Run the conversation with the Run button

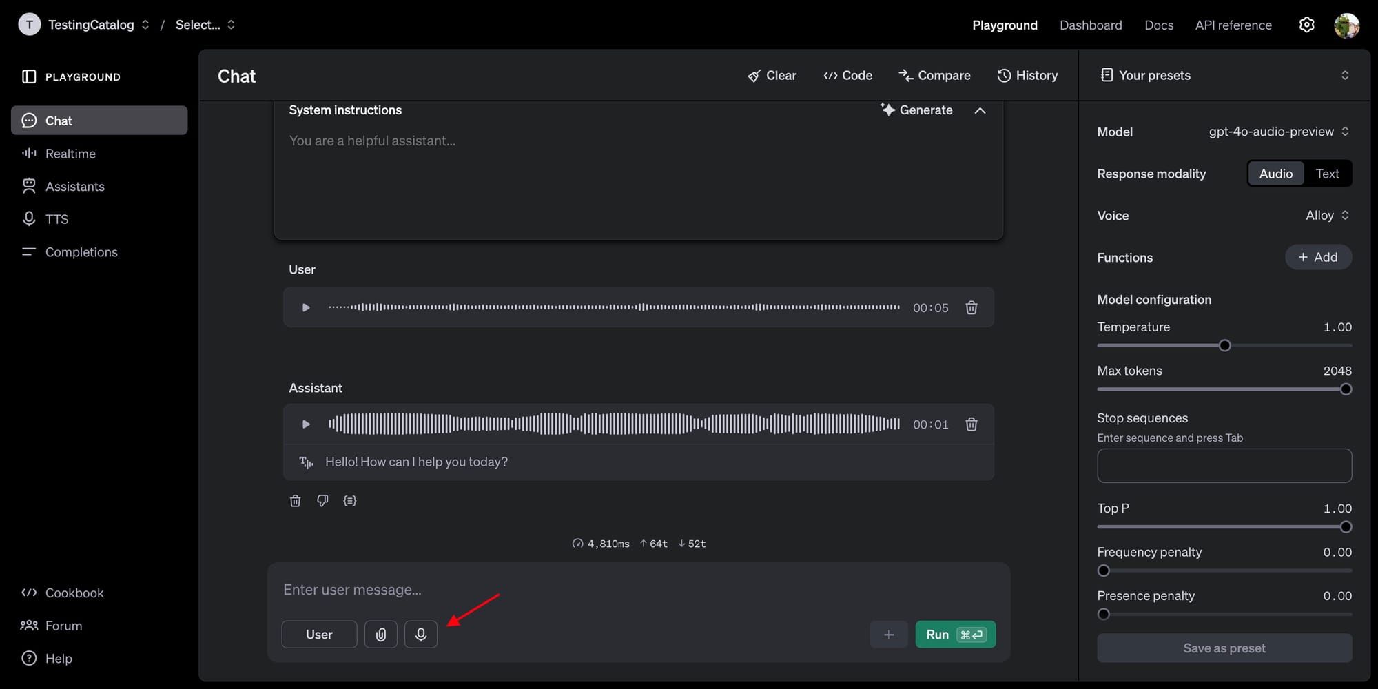tap(955, 634)
